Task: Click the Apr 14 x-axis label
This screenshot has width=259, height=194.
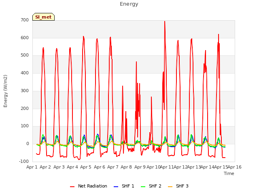Action: 208,167
